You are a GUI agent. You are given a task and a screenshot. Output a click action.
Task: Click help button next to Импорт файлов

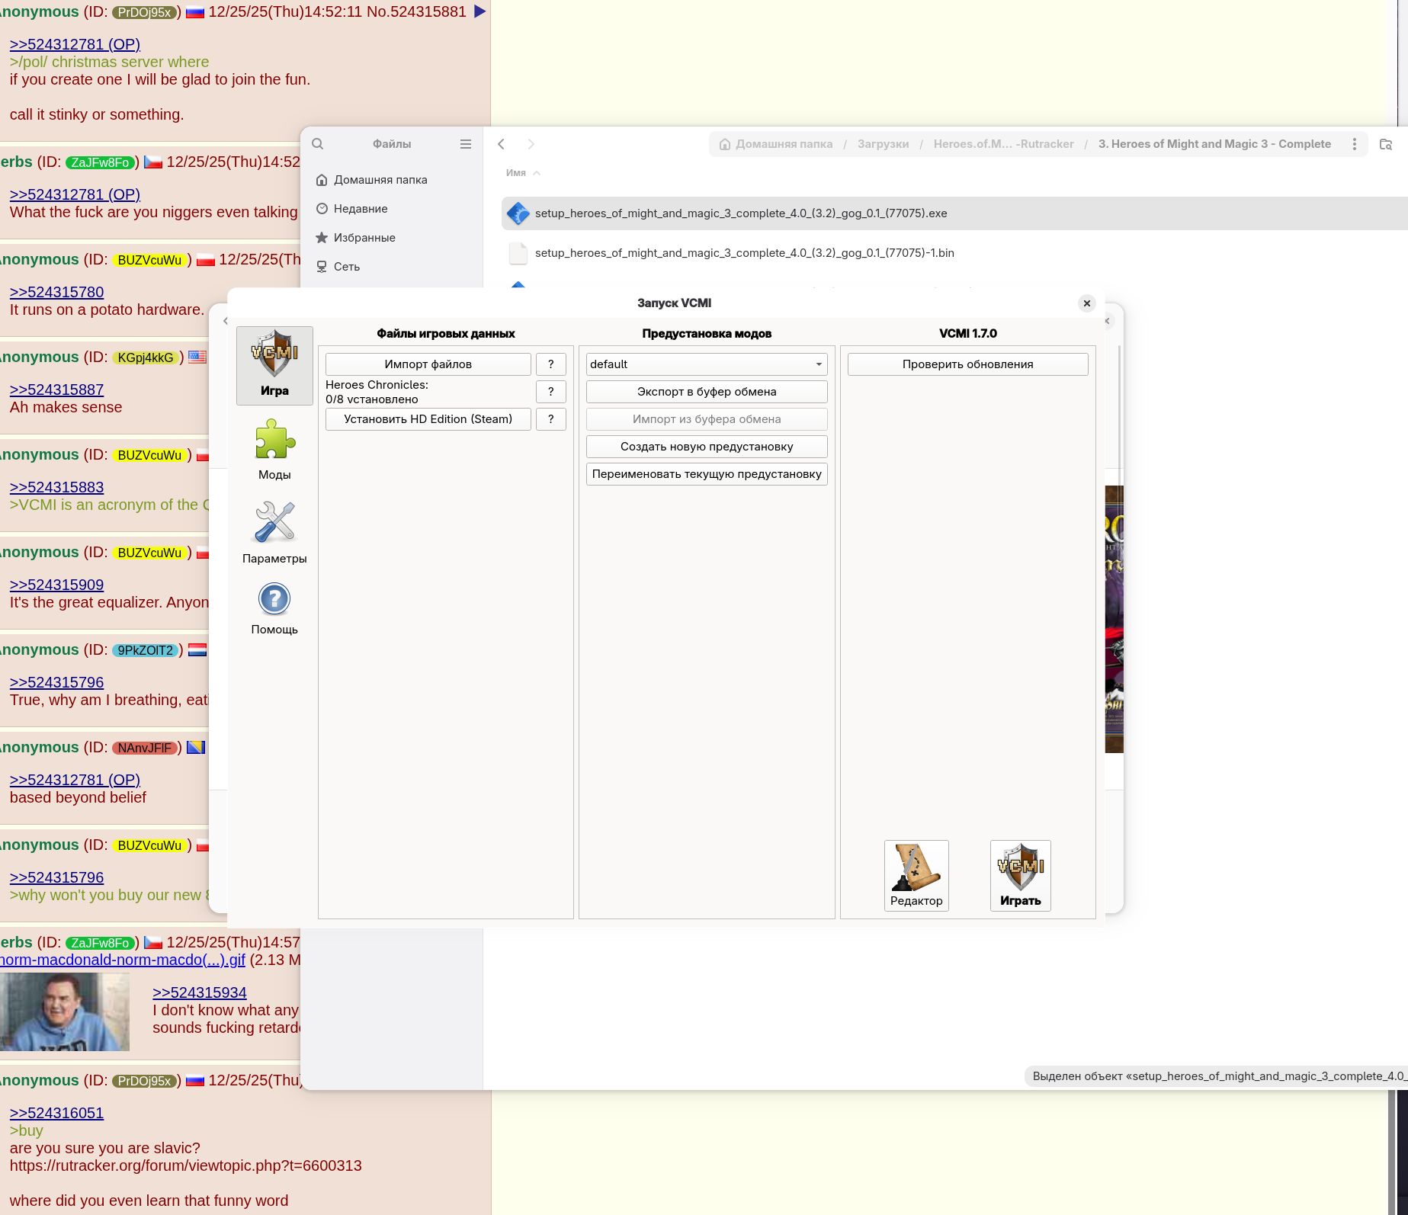(551, 364)
